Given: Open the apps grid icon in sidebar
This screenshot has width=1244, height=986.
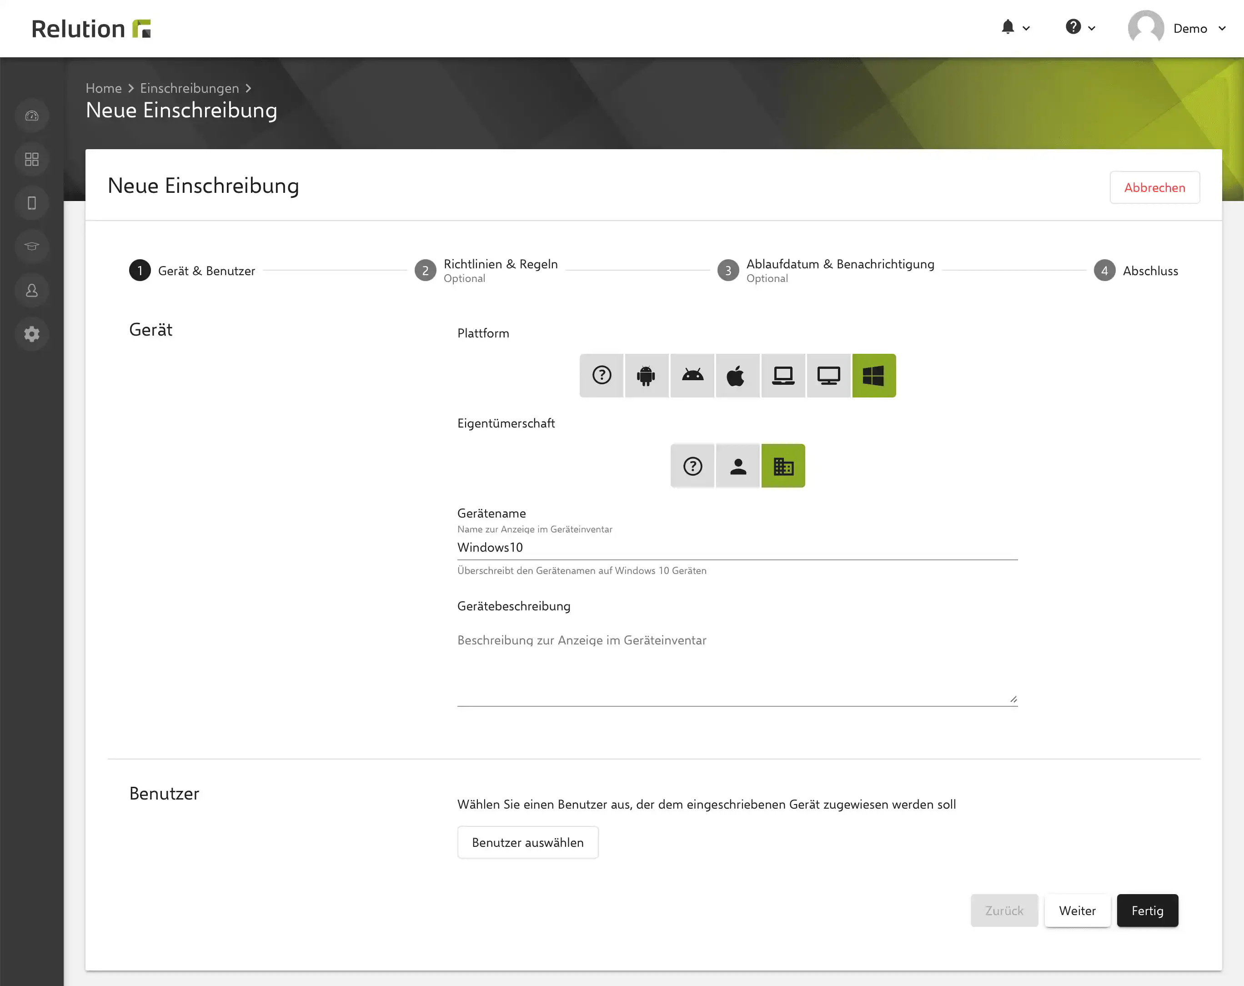Looking at the screenshot, I should tap(32, 159).
